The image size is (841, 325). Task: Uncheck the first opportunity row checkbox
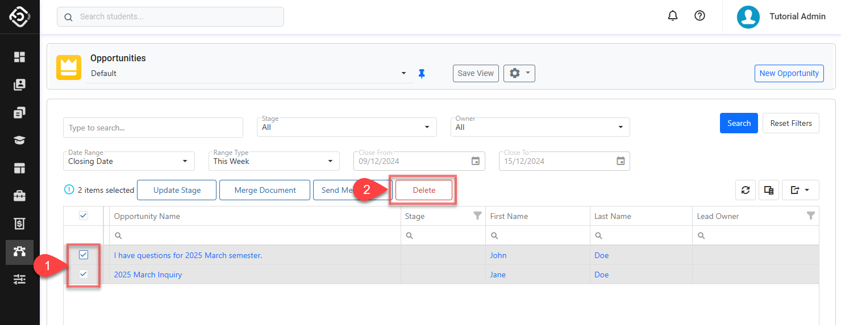coord(84,255)
